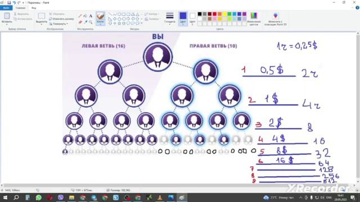
Task: Choose the black color swatch
Action: click(200, 14)
